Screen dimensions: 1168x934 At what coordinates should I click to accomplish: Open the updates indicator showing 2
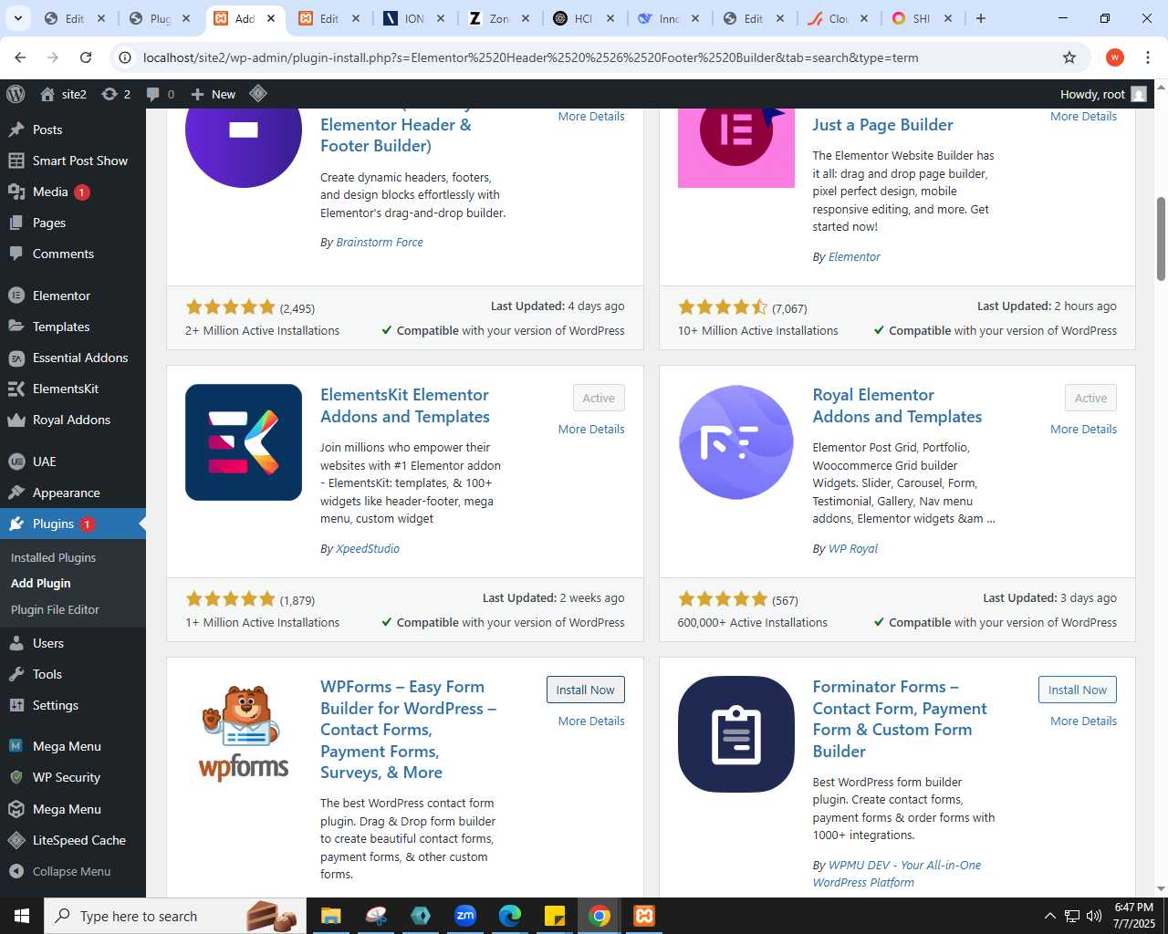[x=116, y=94]
